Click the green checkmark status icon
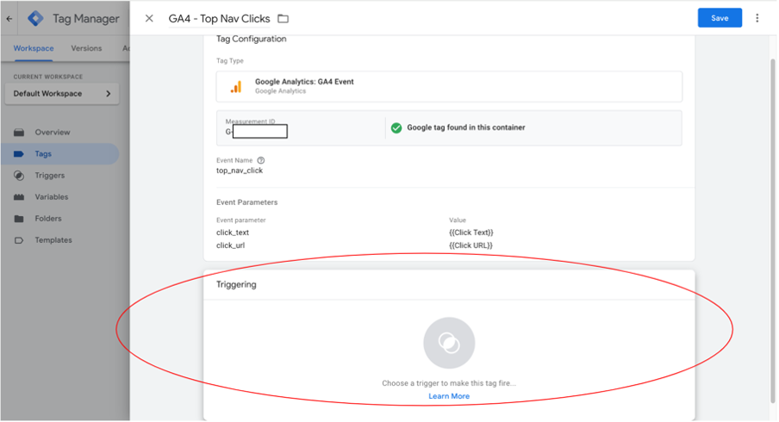The width and height of the screenshot is (779, 422). pos(396,127)
